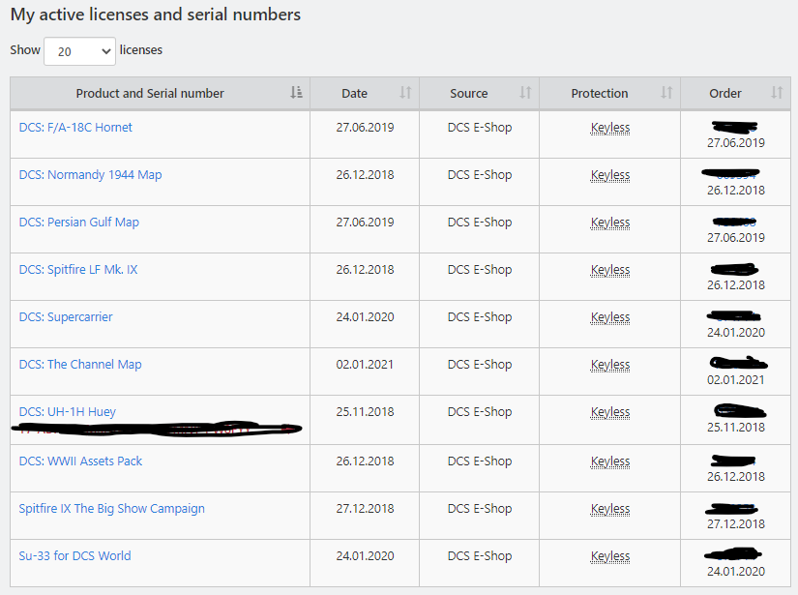
Task: Select the Source column header text
Action: coord(469,93)
